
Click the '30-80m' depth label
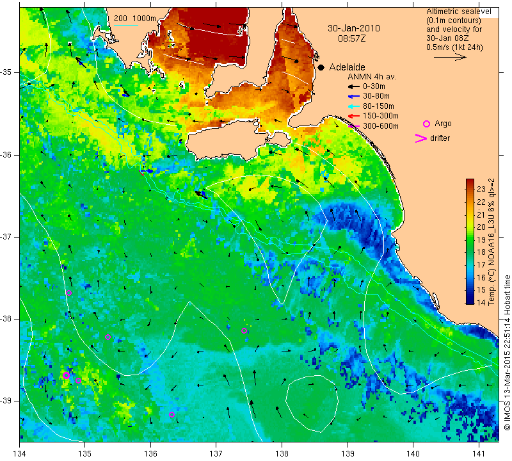tap(376, 97)
